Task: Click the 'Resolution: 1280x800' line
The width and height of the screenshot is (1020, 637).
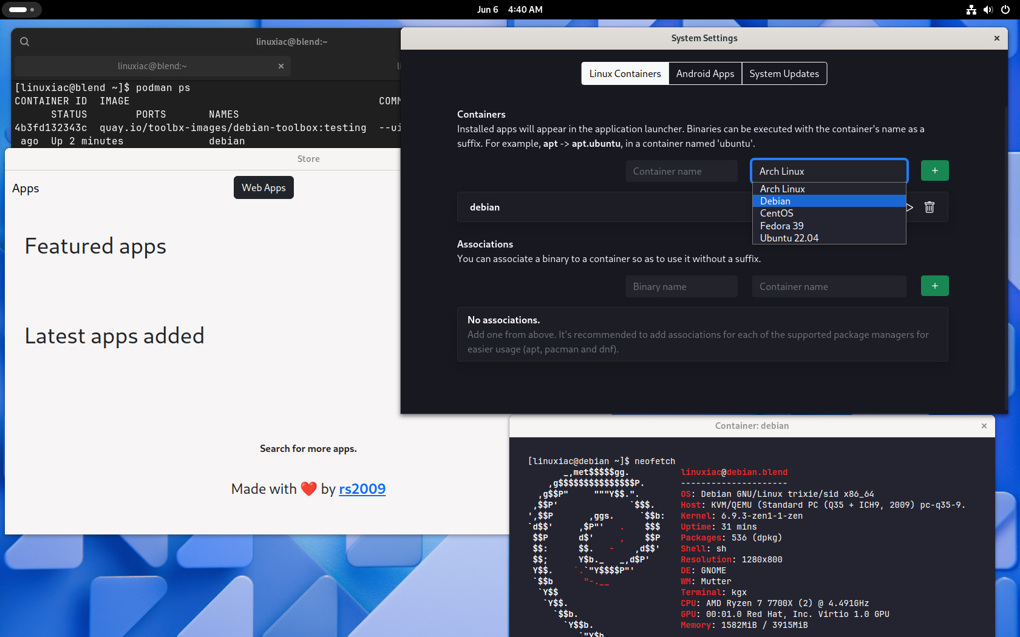Action: [x=732, y=559]
